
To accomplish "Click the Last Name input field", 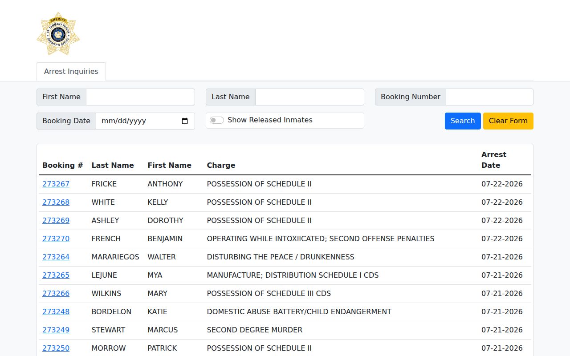I will pyautogui.click(x=309, y=97).
